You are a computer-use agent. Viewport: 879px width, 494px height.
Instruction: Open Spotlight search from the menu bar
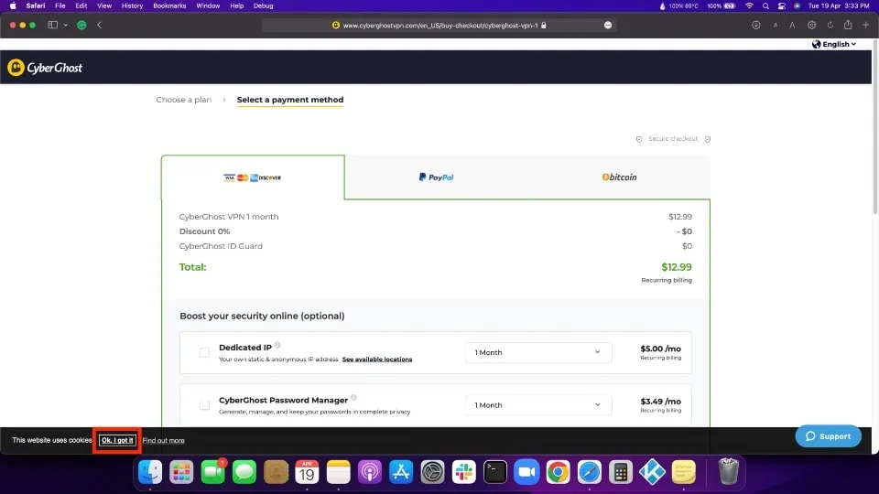765,5
